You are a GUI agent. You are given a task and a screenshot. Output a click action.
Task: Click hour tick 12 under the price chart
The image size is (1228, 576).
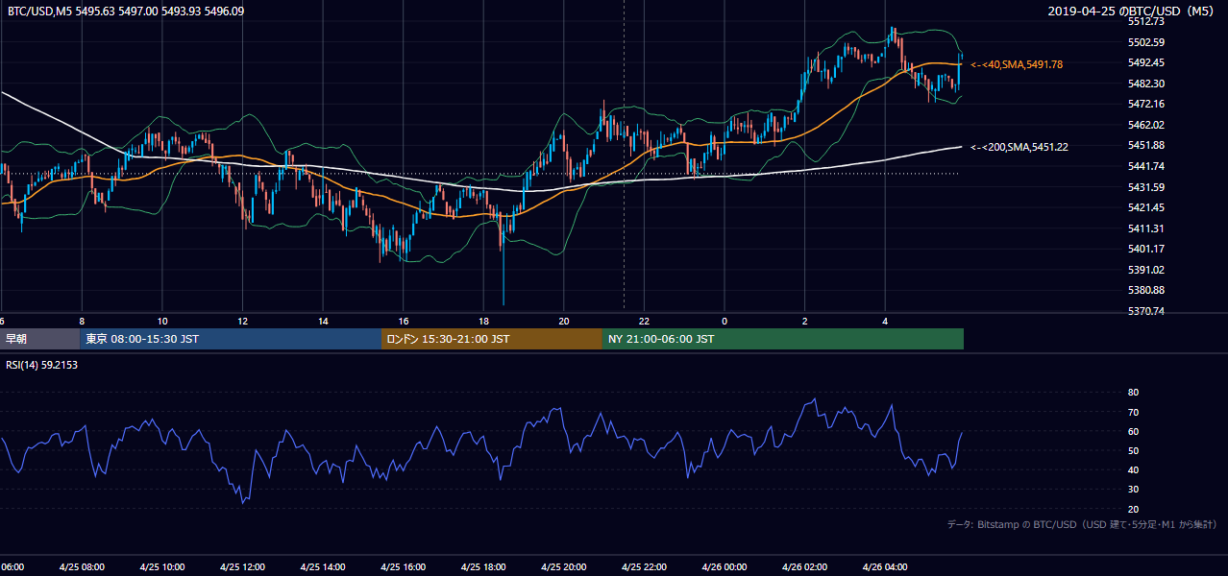point(242,321)
